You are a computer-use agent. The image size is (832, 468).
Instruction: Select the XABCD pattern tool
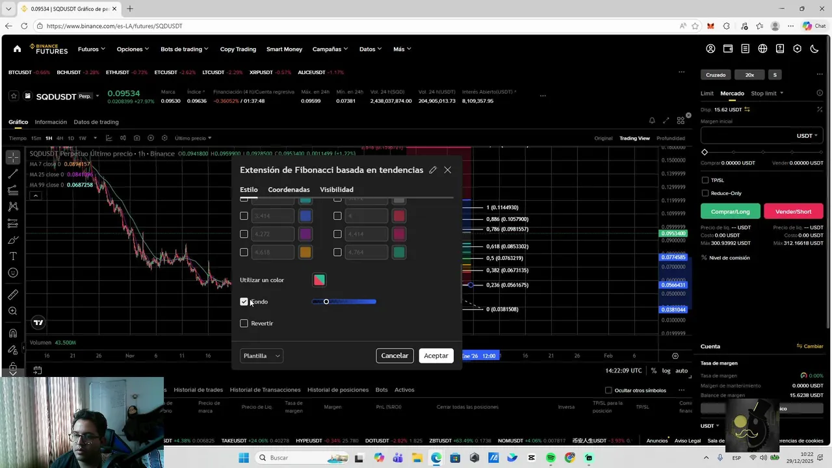tap(13, 207)
